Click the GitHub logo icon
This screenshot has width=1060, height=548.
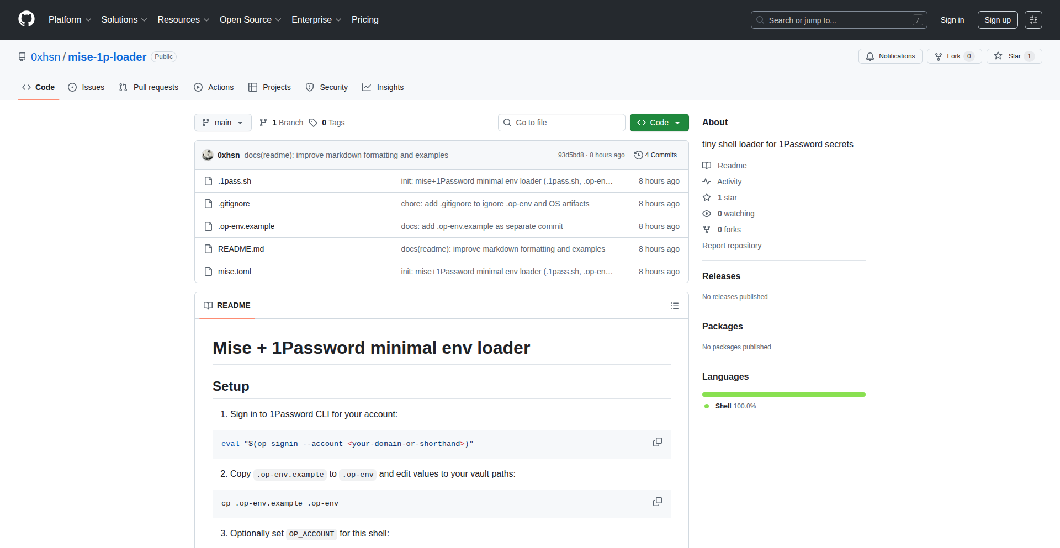26,19
